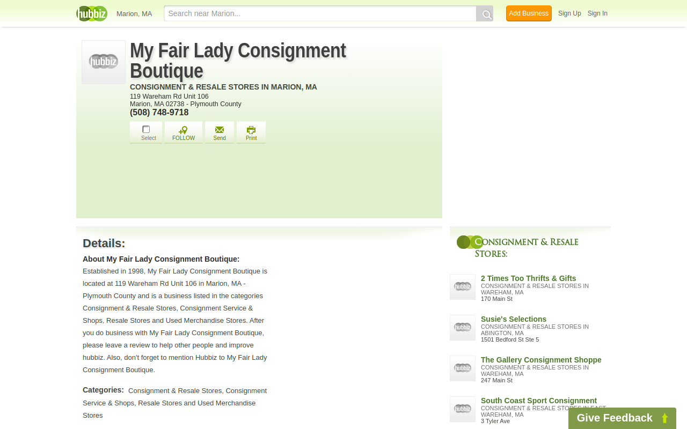Click phone number (508) 748-9718
687x429 pixels.
tap(159, 113)
